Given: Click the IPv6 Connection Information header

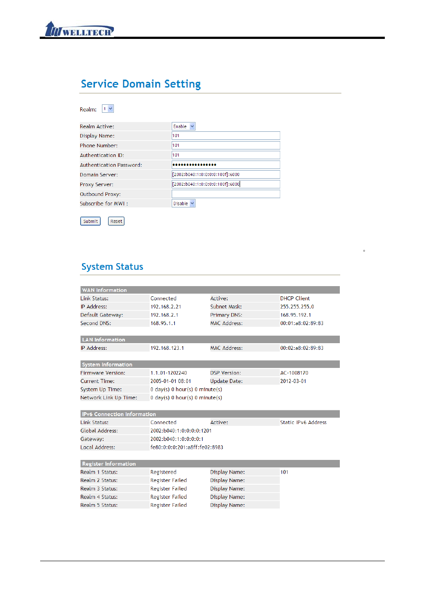Looking at the screenshot, I should point(210,414).
